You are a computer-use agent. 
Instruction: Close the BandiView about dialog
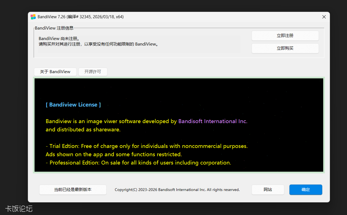(x=324, y=17)
